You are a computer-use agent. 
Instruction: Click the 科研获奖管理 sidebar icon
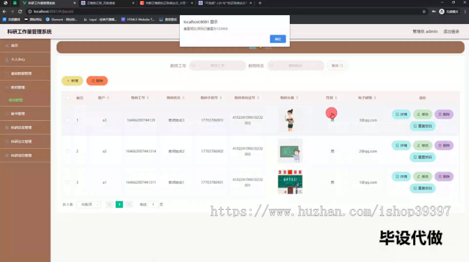coord(7,128)
